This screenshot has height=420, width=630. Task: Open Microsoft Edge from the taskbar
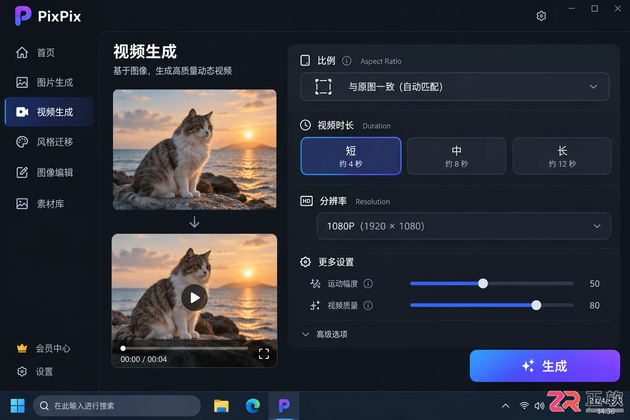click(253, 406)
